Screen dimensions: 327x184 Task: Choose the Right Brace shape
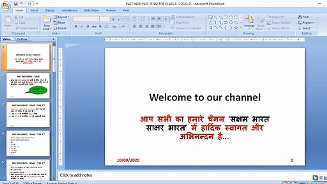[x=231, y=28]
